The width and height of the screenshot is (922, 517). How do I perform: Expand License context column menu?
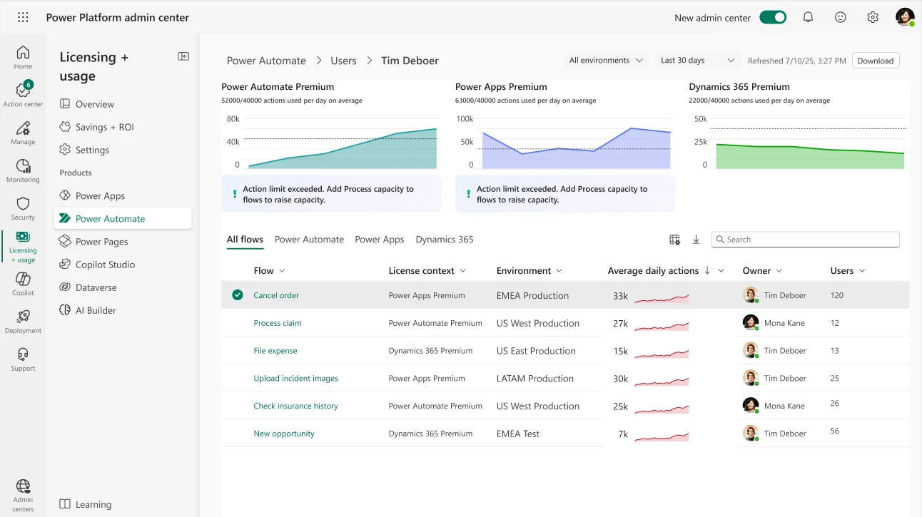(462, 271)
